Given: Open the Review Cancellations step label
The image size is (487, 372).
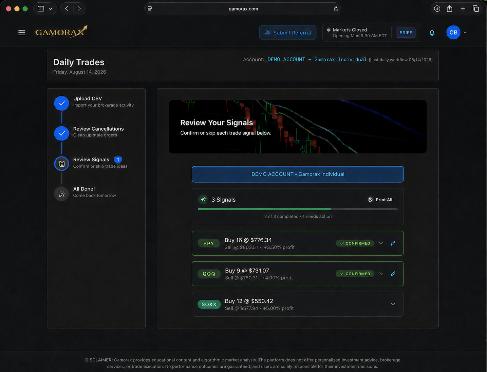Looking at the screenshot, I should pos(98,129).
